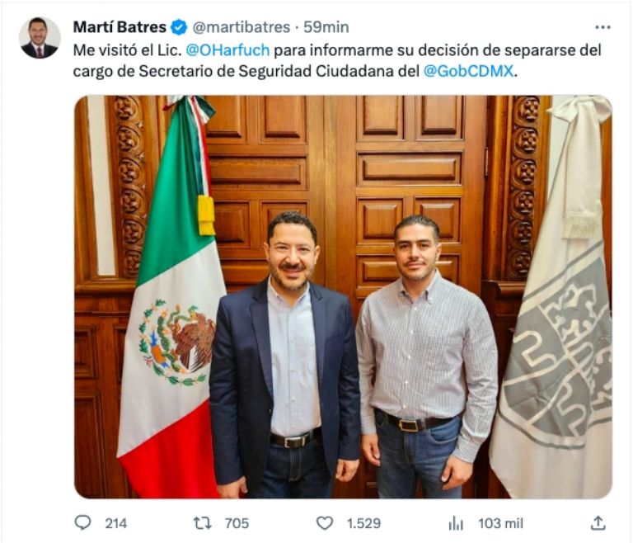The image size is (633, 543).
Task: Open the @OHarfuch mention
Action: (x=227, y=50)
